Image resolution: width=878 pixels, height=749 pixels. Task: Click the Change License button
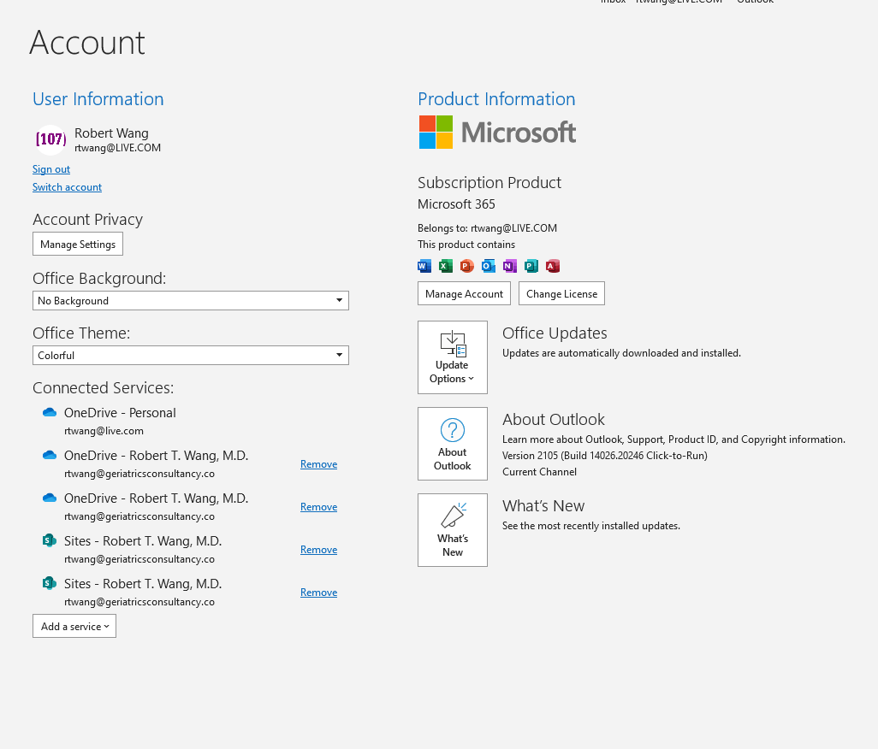pyautogui.click(x=561, y=293)
